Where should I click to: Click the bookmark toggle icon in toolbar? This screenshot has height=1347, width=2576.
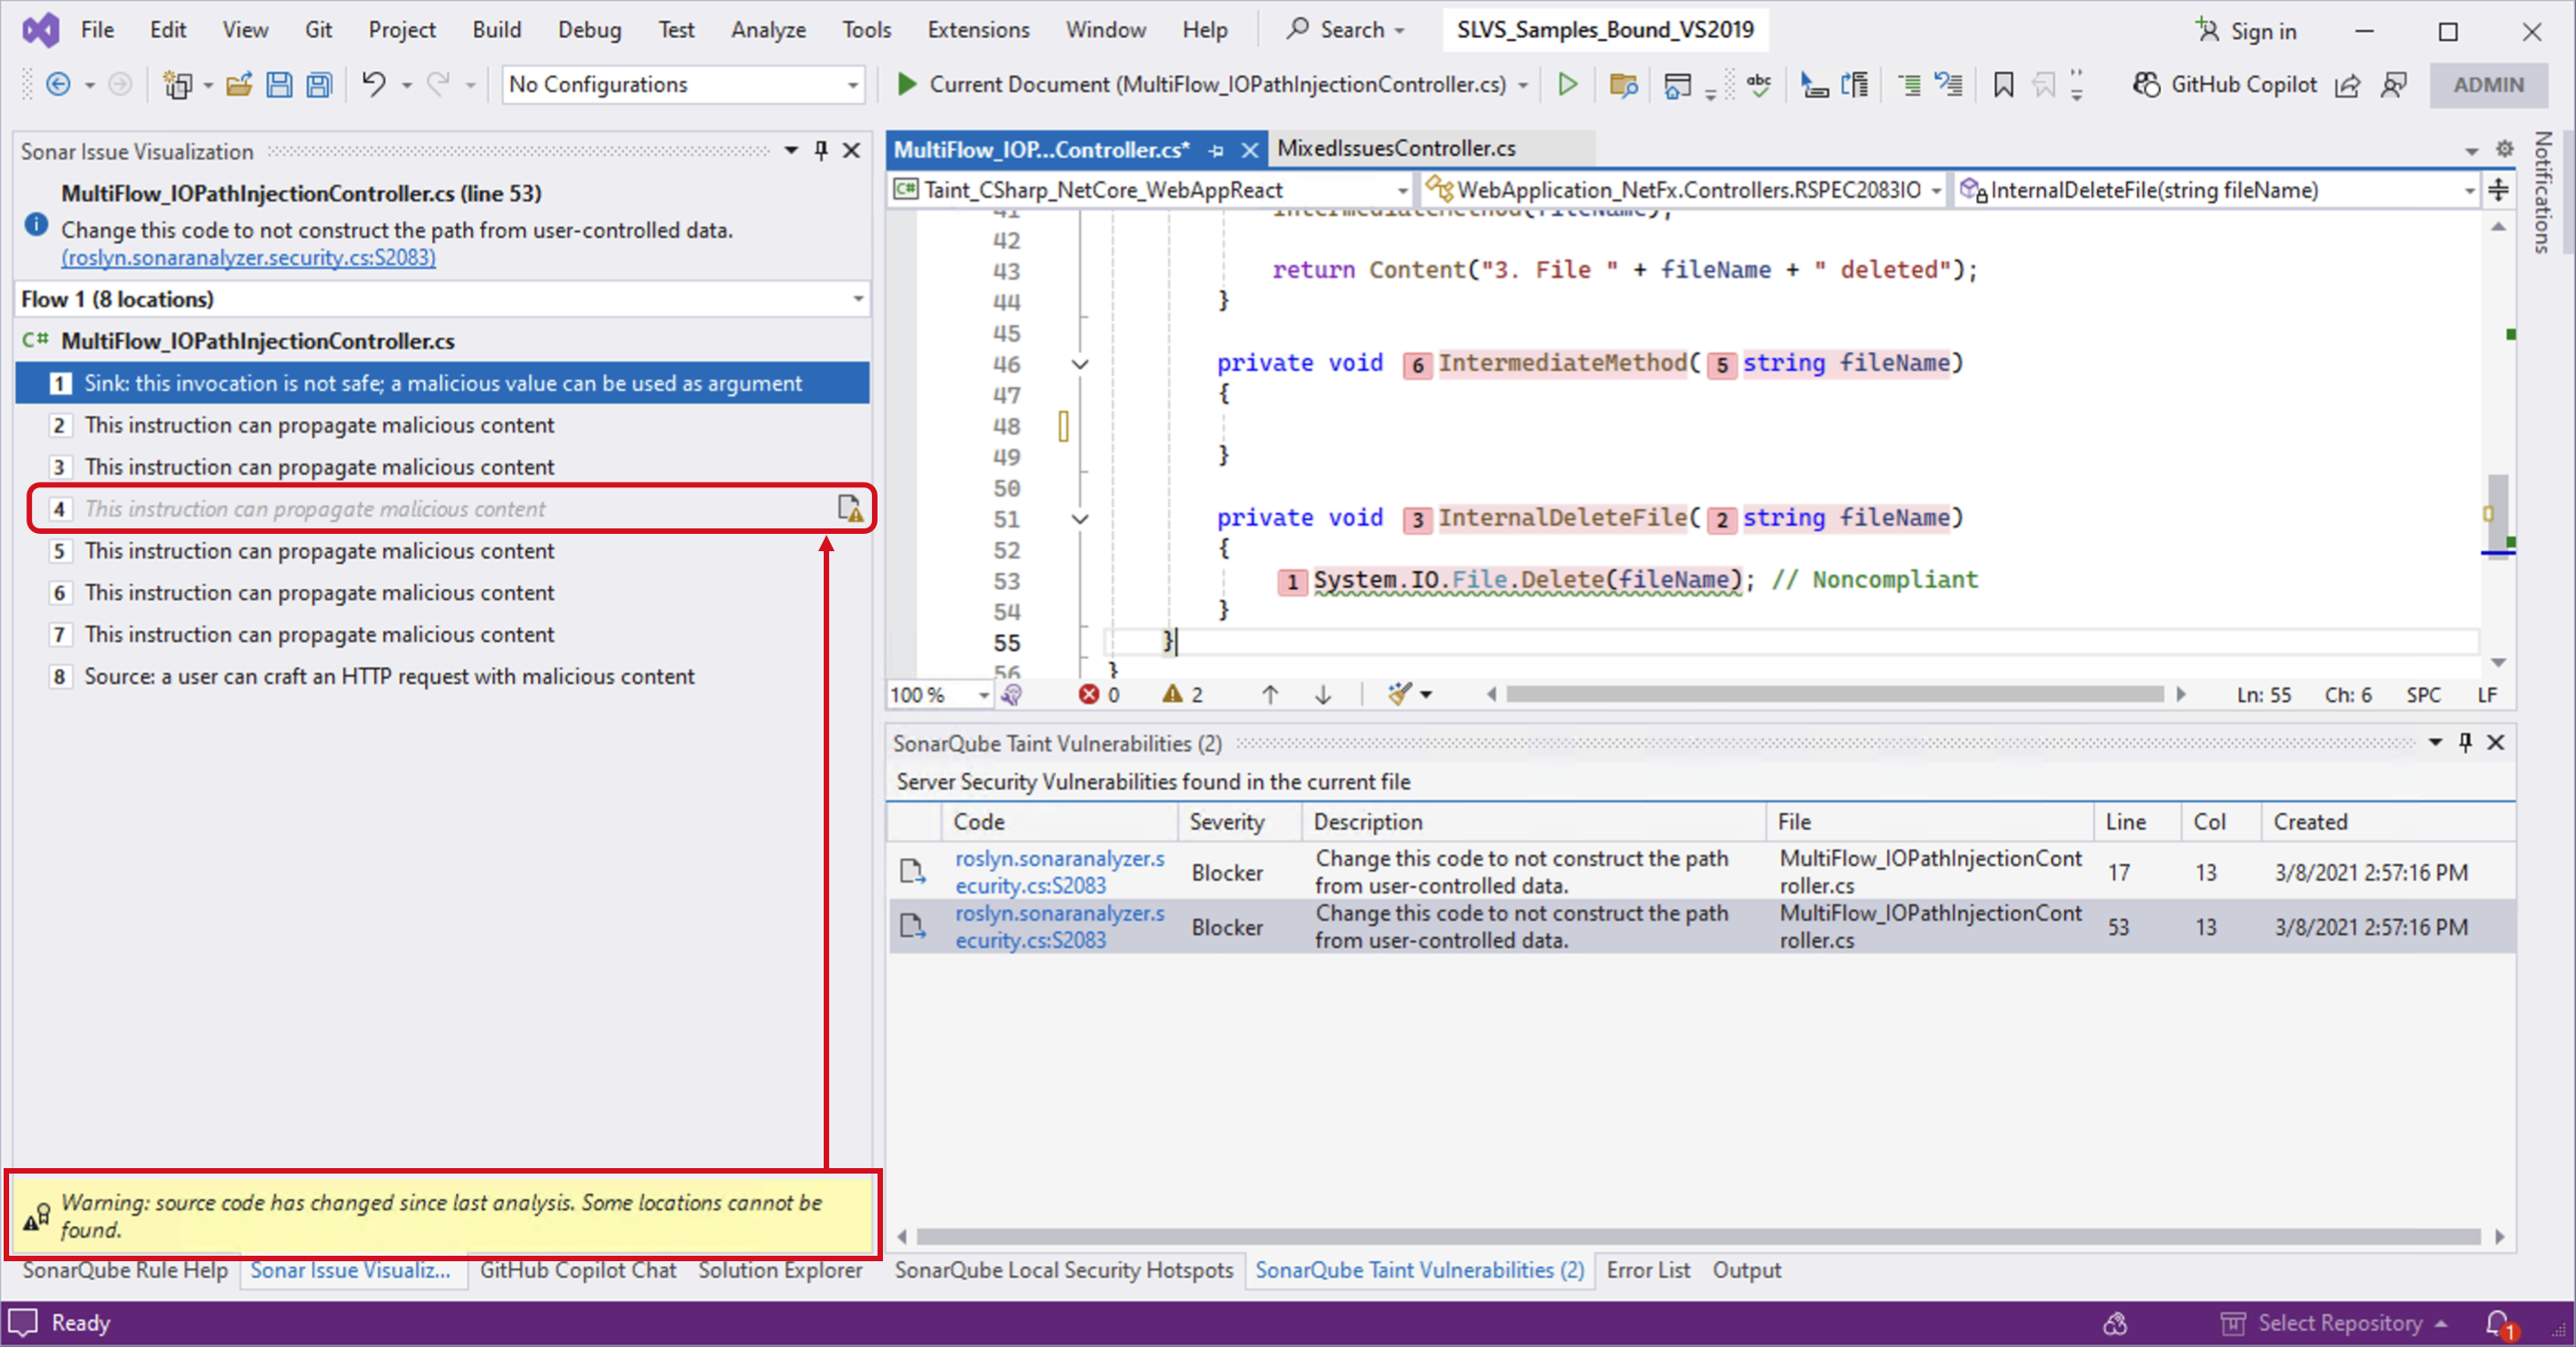2003,85
